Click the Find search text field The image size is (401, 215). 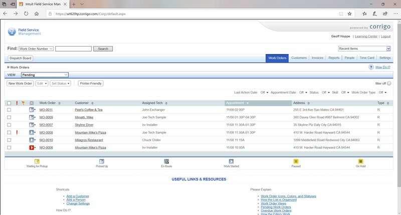73,49
